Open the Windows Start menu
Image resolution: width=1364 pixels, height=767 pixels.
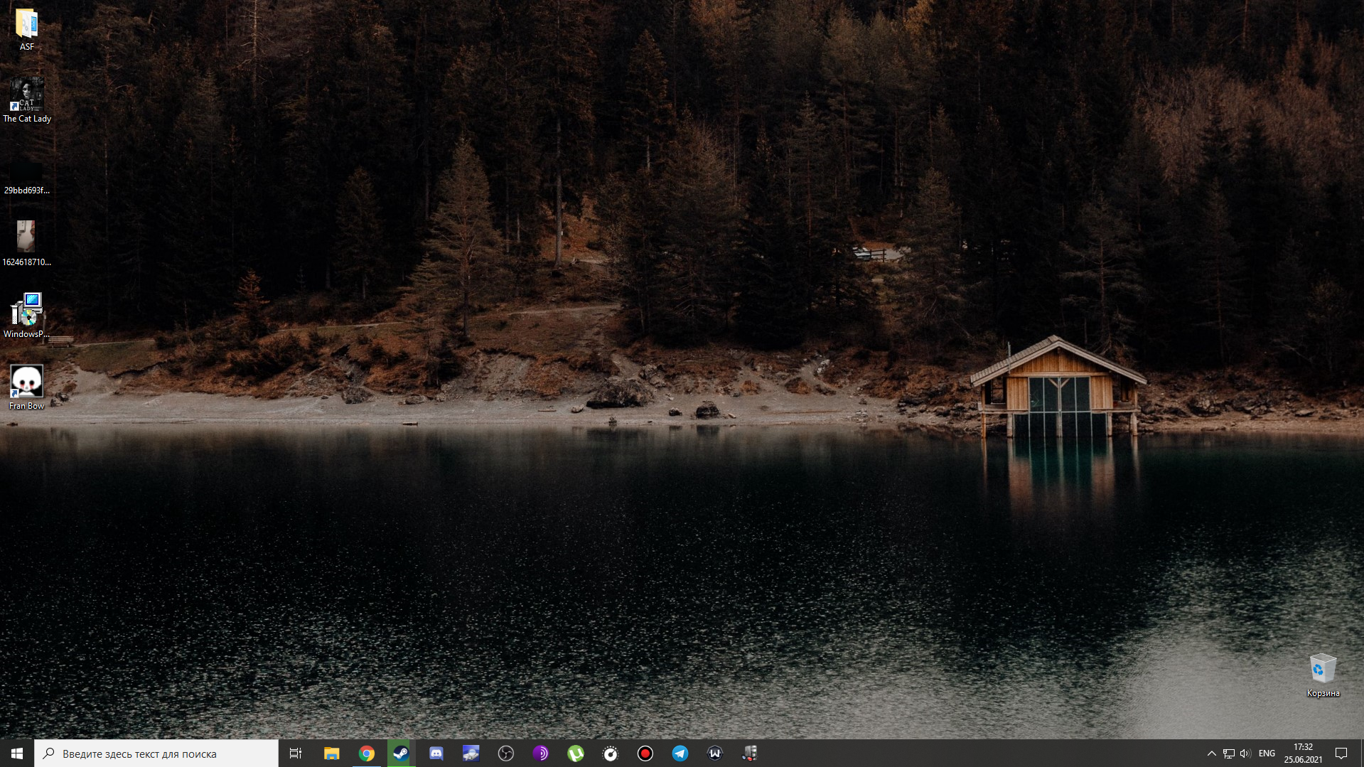[x=17, y=753]
